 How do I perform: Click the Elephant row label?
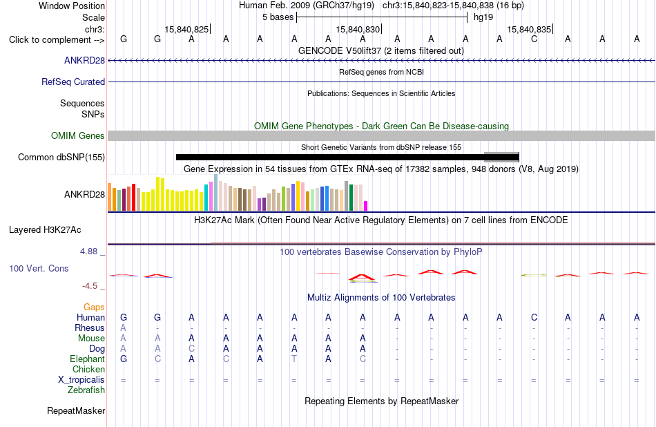pos(88,359)
